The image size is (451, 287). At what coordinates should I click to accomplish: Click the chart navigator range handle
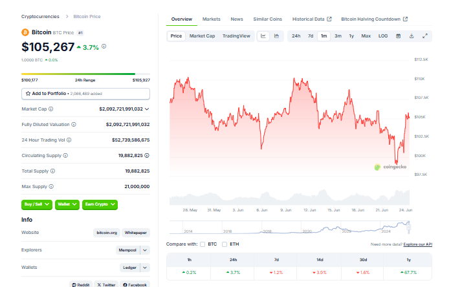point(409,227)
